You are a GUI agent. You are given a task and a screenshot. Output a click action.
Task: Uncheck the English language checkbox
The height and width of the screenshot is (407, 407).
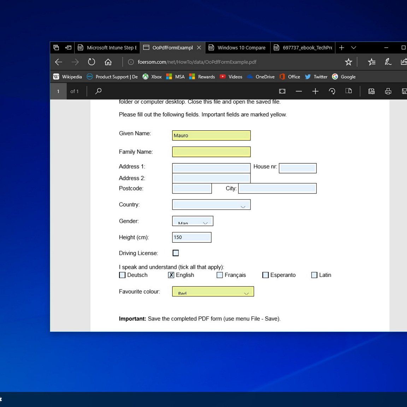[171, 275]
